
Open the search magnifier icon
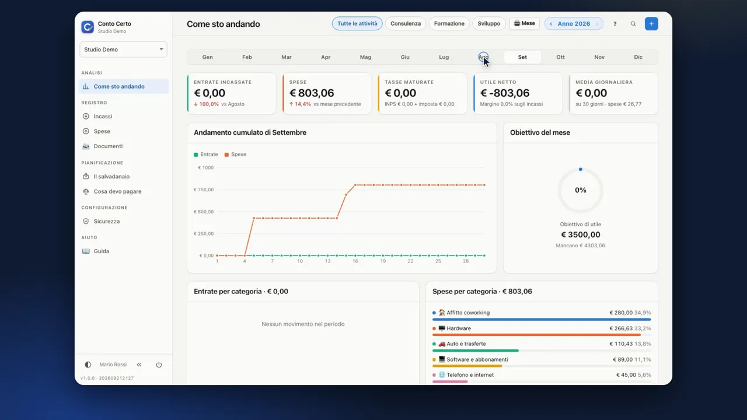coord(633,24)
